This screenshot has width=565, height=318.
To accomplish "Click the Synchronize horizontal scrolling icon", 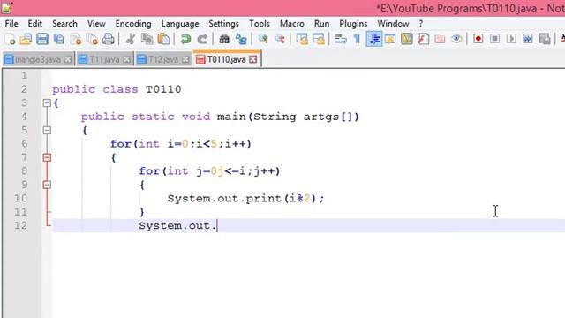I will pyautogui.click(x=319, y=39).
